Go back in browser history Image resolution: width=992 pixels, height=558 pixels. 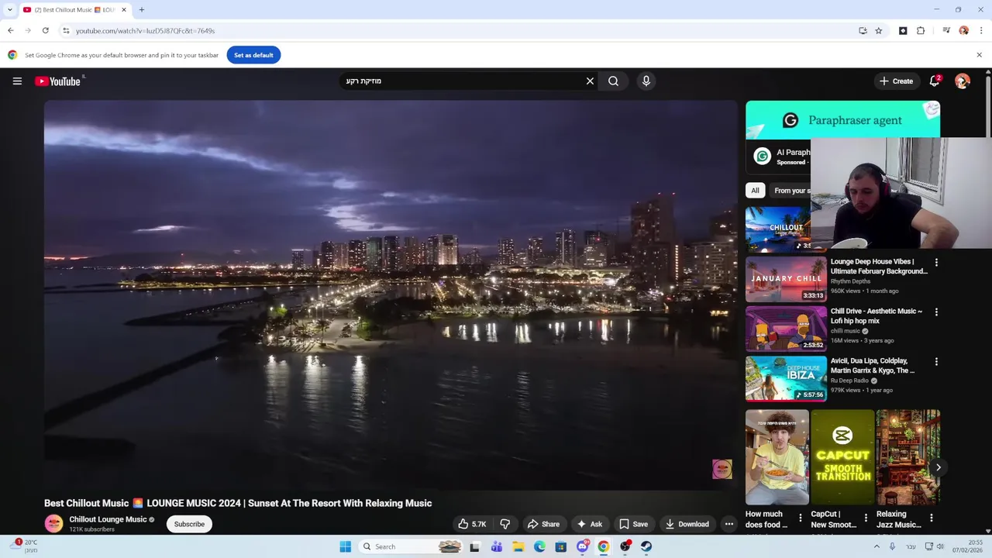[11, 30]
